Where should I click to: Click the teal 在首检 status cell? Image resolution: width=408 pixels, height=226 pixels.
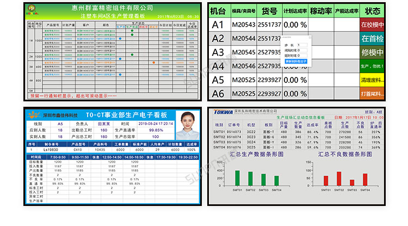point(372,38)
